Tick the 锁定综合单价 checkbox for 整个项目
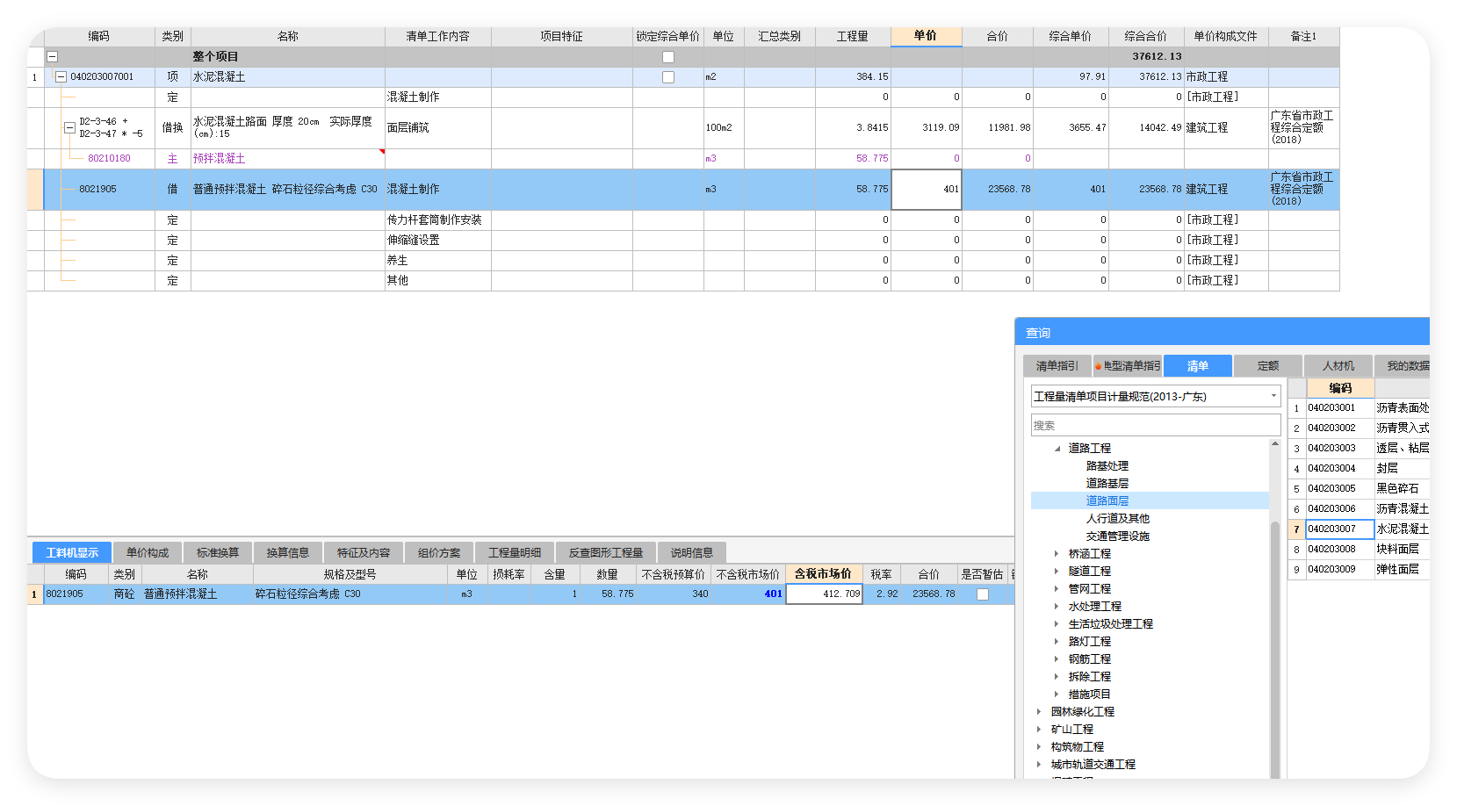The width and height of the screenshot is (1457, 806). [x=668, y=57]
